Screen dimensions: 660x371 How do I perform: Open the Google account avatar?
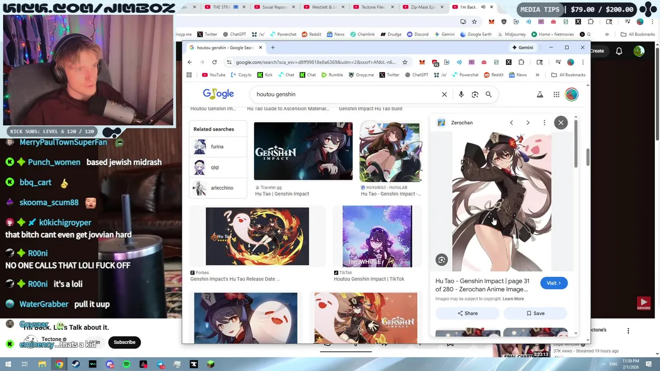click(571, 94)
